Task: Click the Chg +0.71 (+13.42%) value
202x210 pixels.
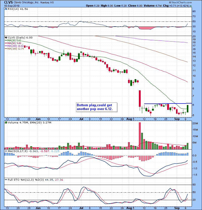Action: point(176,6)
